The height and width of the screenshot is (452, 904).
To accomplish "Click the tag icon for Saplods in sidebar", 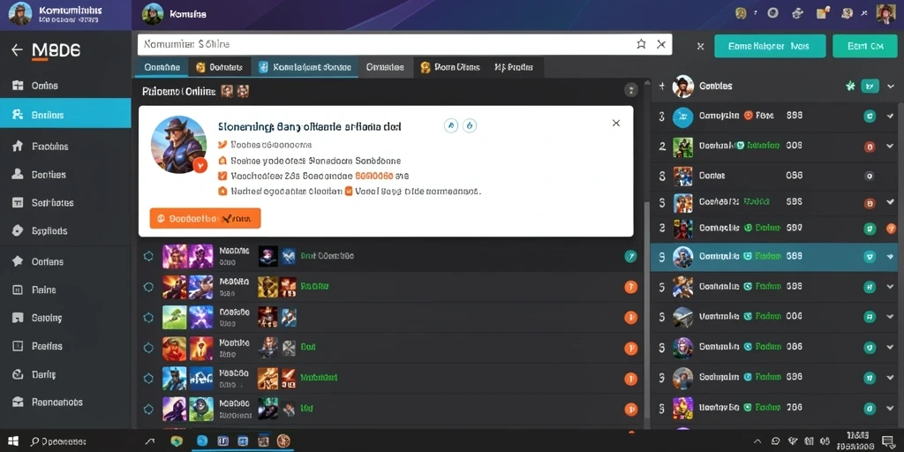I will click(x=18, y=230).
